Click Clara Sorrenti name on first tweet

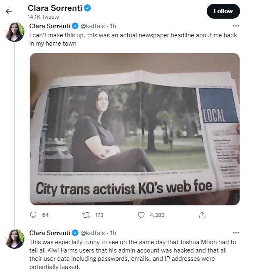coord(50,26)
